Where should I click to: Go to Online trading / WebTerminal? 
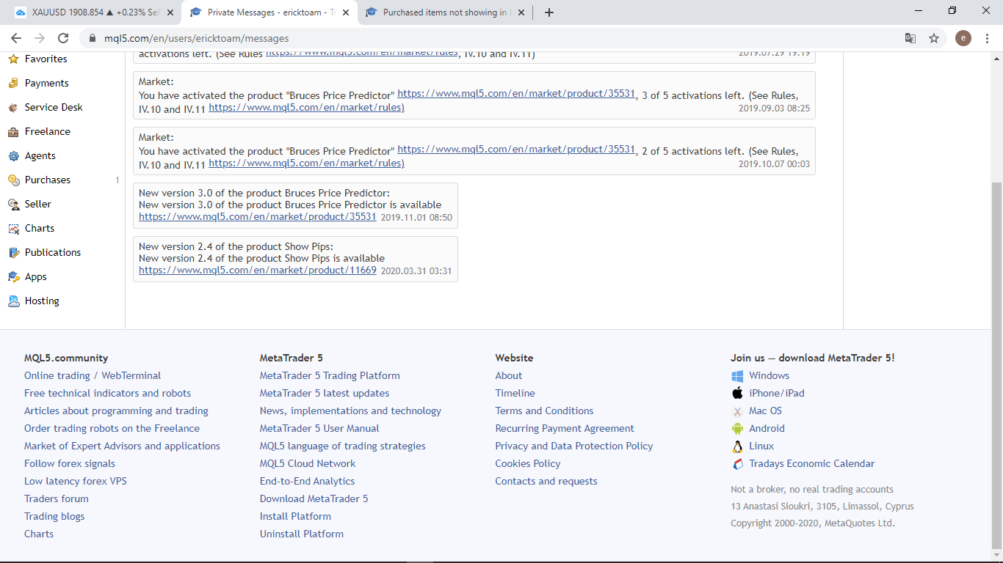click(x=93, y=376)
